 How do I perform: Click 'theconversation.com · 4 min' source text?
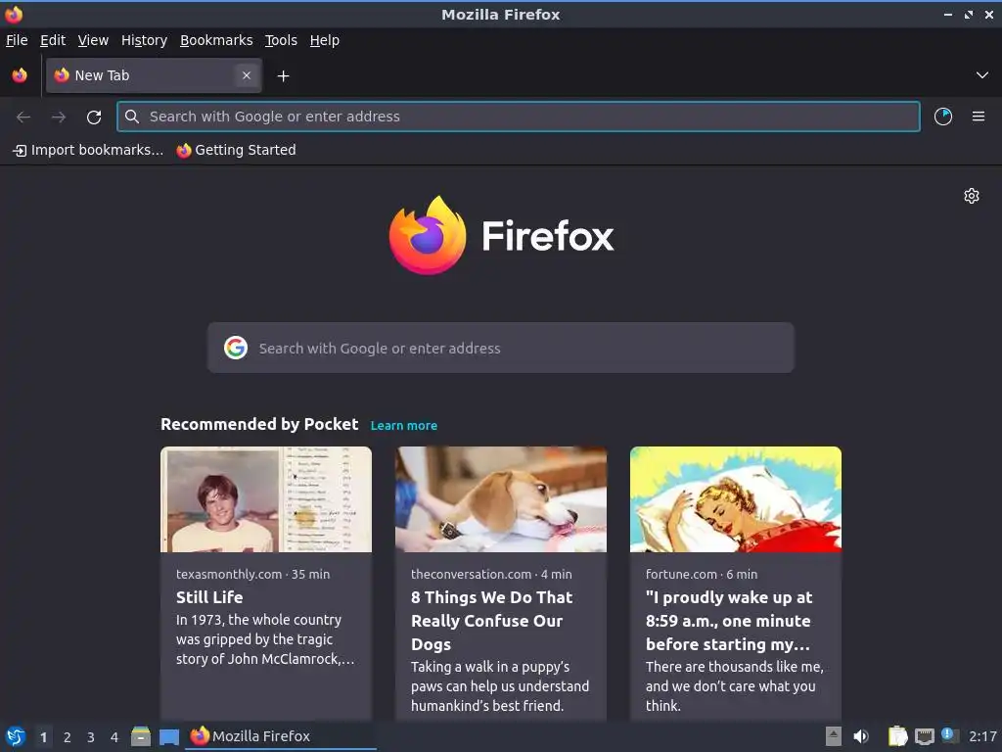(491, 574)
